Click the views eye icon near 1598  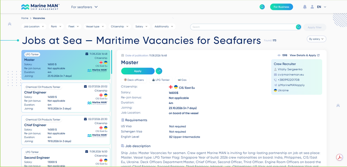coord(279,55)
